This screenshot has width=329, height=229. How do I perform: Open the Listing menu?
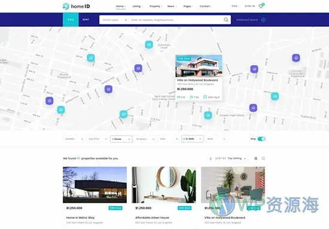(138, 7)
